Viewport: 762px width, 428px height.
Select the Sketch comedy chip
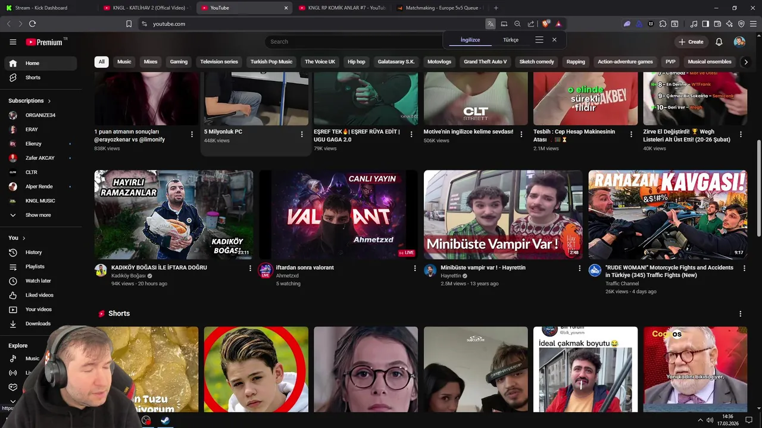pyautogui.click(x=536, y=62)
